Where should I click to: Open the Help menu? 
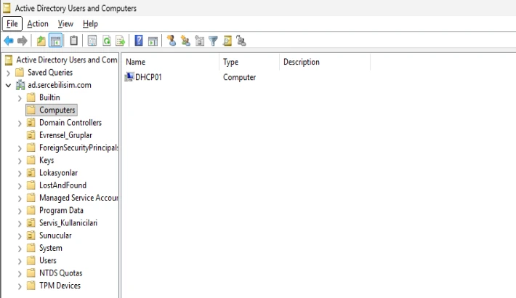pos(90,24)
